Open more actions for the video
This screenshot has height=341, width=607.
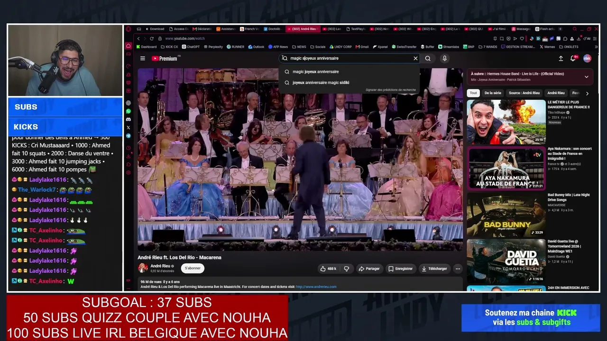[x=458, y=269]
